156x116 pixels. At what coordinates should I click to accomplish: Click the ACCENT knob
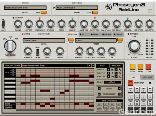tap(72, 24)
